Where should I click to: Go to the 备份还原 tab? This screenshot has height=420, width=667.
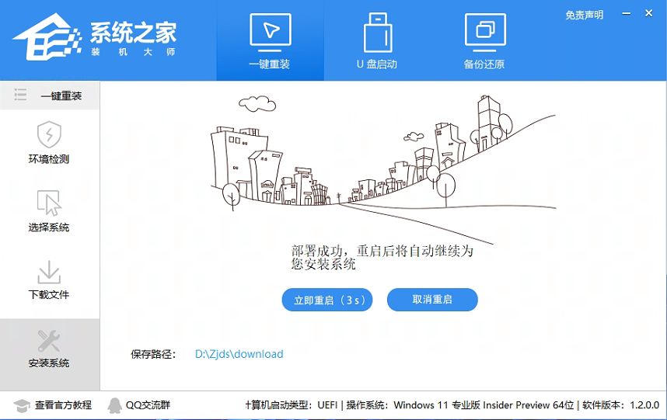tap(484, 41)
